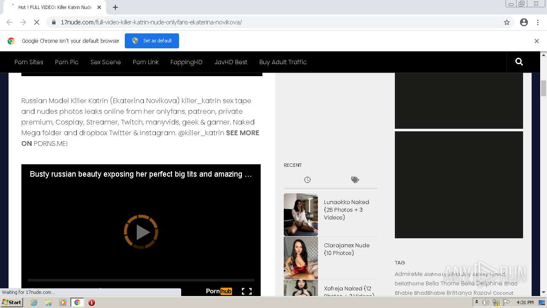Open the Buy Adult Traffic menu item

pyautogui.click(x=283, y=62)
